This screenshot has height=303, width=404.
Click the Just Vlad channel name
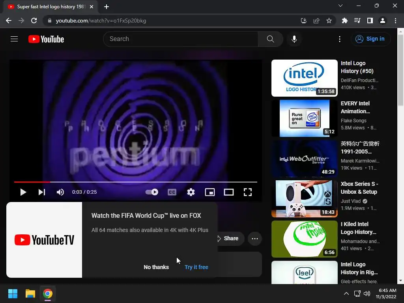[x=351, y=201]
